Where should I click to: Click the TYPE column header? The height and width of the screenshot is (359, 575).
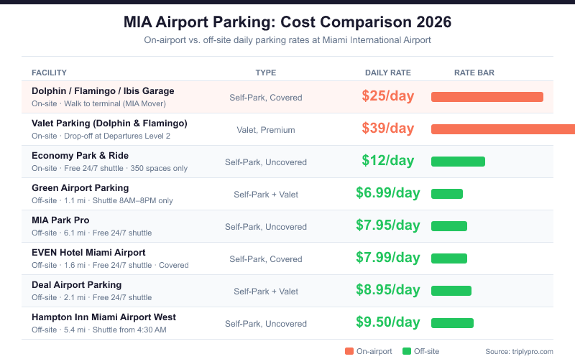(266, 73)
